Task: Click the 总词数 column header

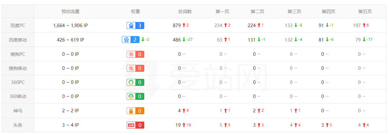Action: coord(185,11)
